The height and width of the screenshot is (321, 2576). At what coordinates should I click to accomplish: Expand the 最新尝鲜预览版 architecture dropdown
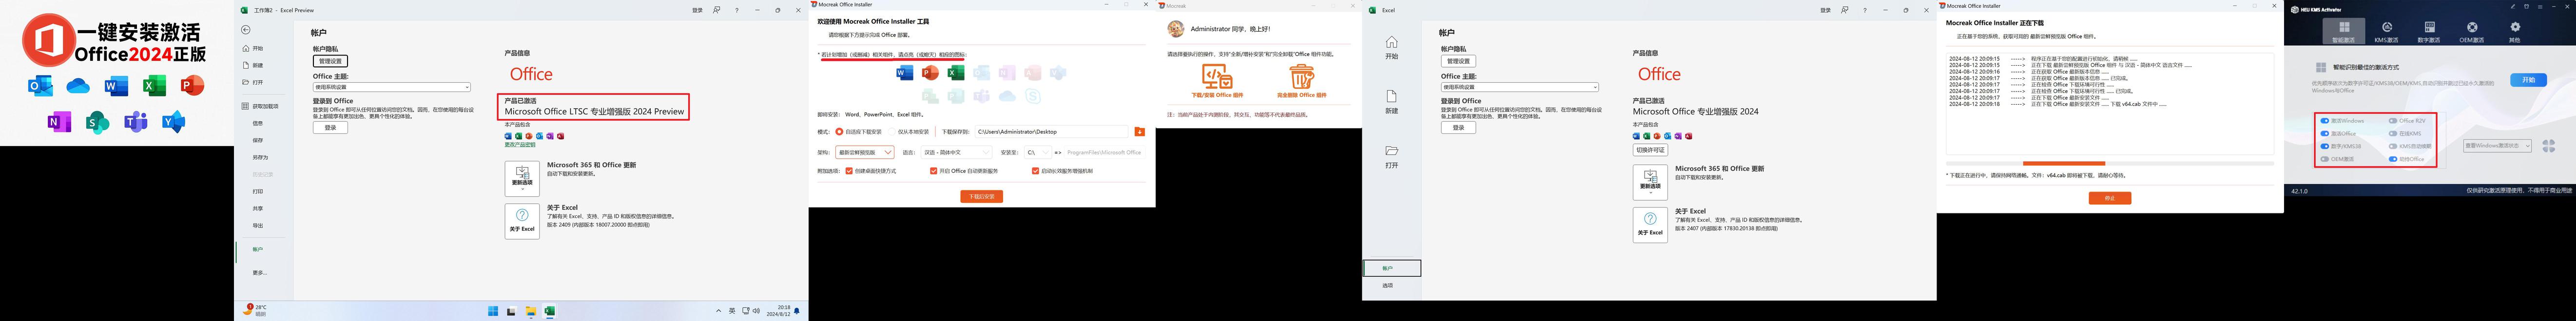click(865, 153)
